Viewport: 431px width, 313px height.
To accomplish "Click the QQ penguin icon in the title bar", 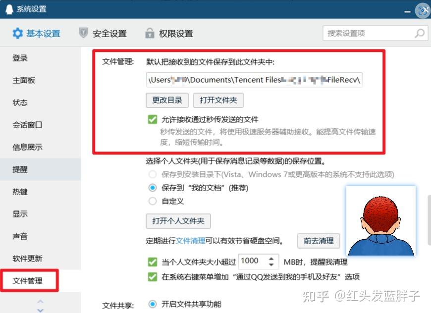I will [9, 9].
